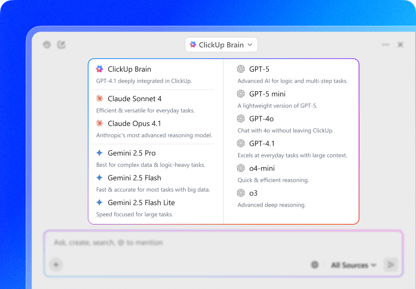Select the o4-mini model entry
Image resolution: width=416 pixels, height=289 pixels.
pyautogui.click(x=262, y=168)
